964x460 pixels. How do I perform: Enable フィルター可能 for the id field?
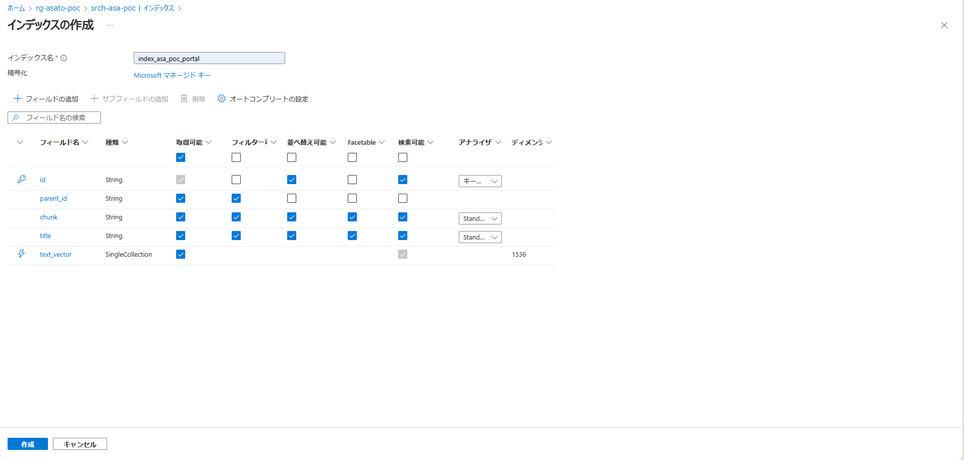pos(236,180)
